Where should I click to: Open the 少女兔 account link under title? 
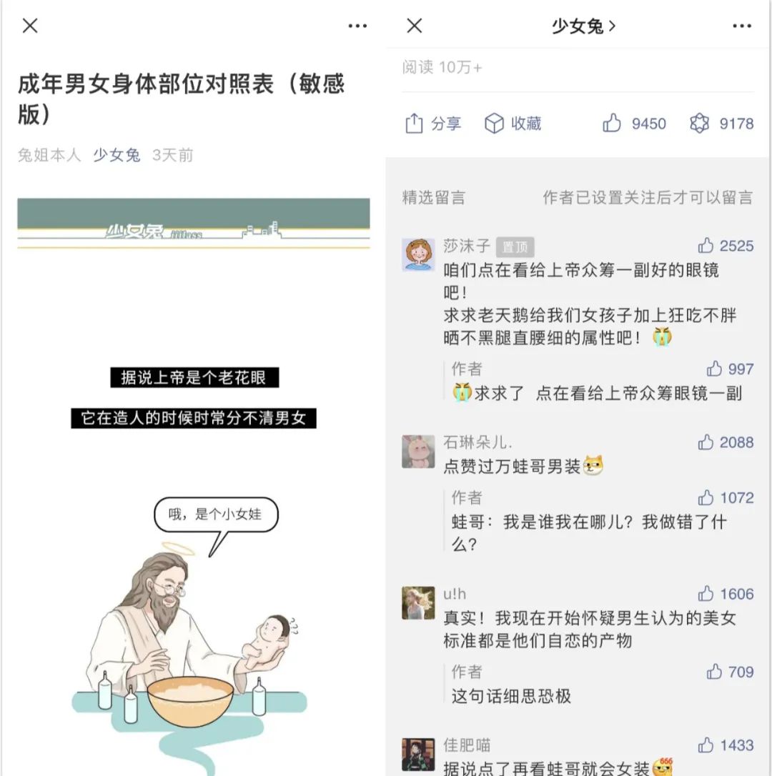coord(117,155)
